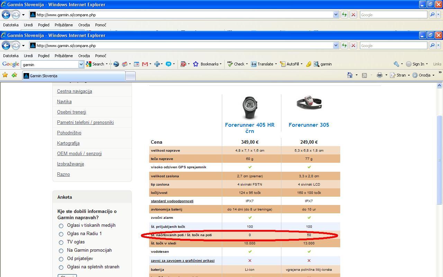Open Google toolbar search box dropdown

pyautogui.click(x=81, y=64)
